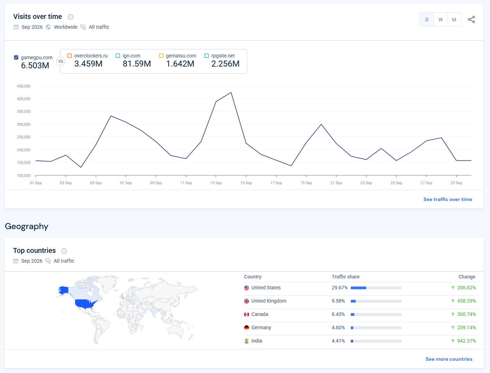Click the United Kingdom traffic share bar
Viewport: 490px width, 373px height.
click(x=376, y=301)
